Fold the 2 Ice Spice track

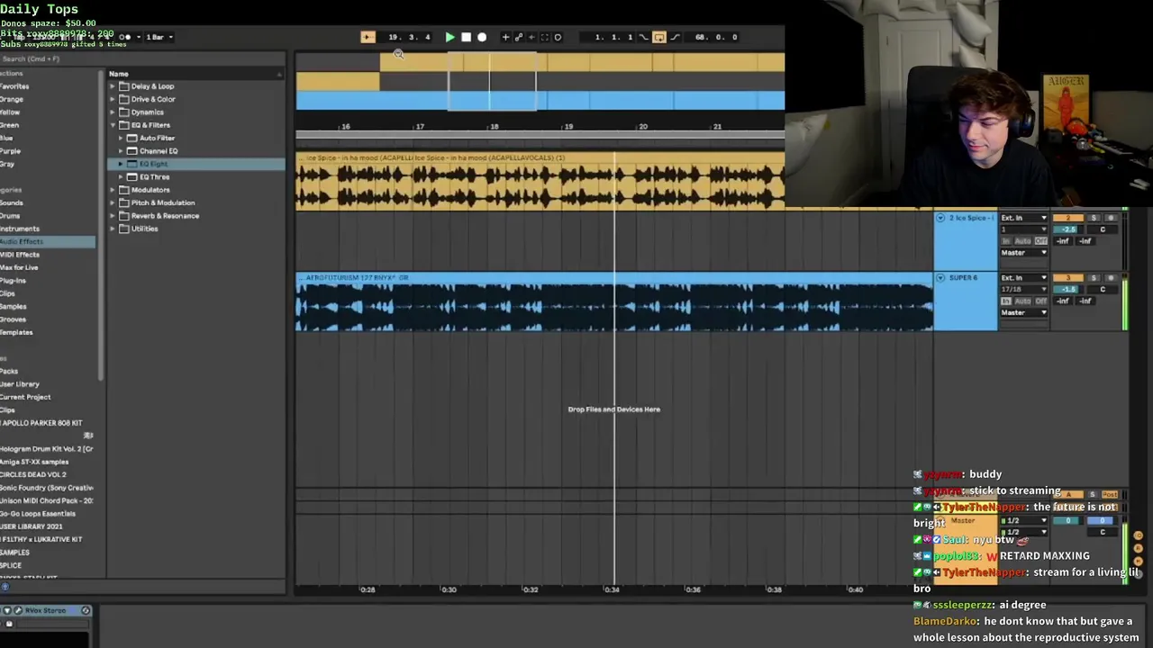(940, 218)
